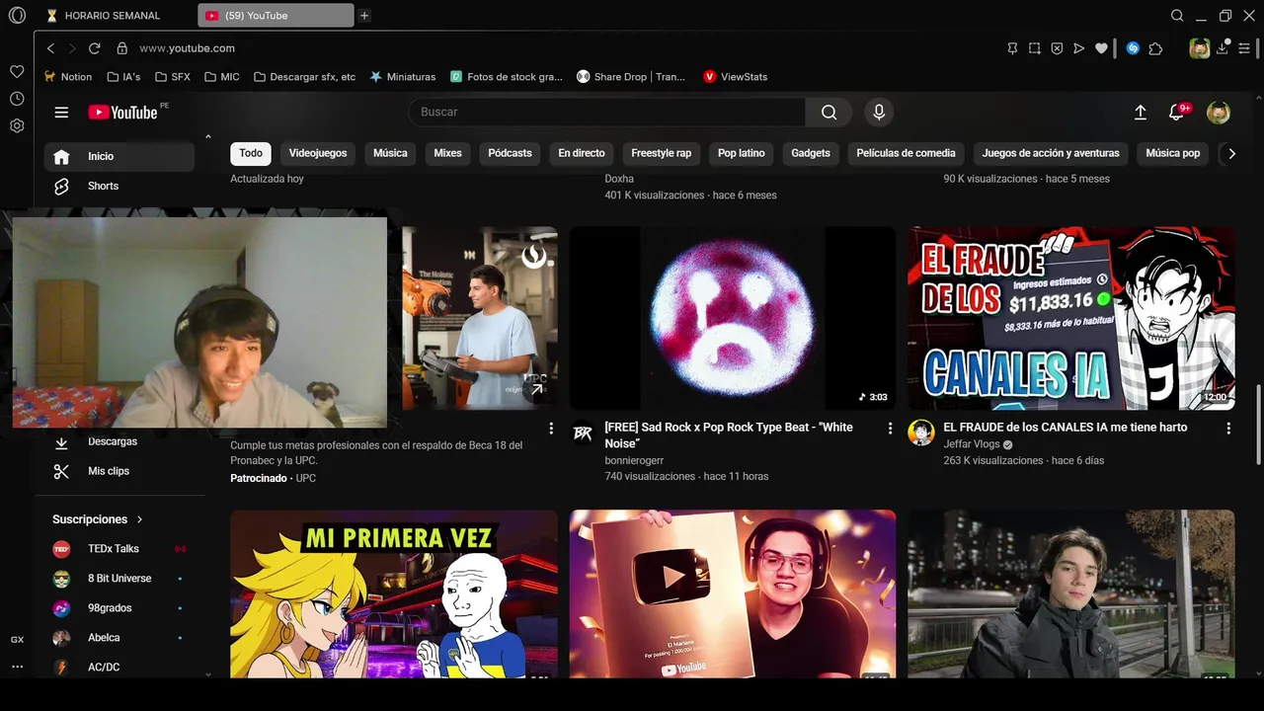Open the Notion bookmark

[x=68, y=77]
